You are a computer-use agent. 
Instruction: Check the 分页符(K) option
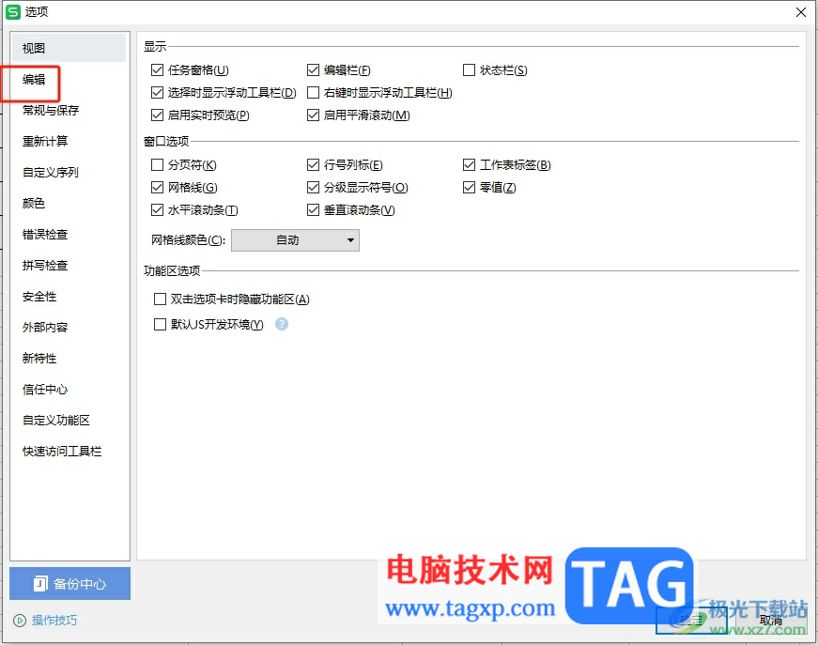tap(157, 164)
